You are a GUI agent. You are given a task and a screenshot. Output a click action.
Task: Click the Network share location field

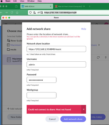(56, 49)
